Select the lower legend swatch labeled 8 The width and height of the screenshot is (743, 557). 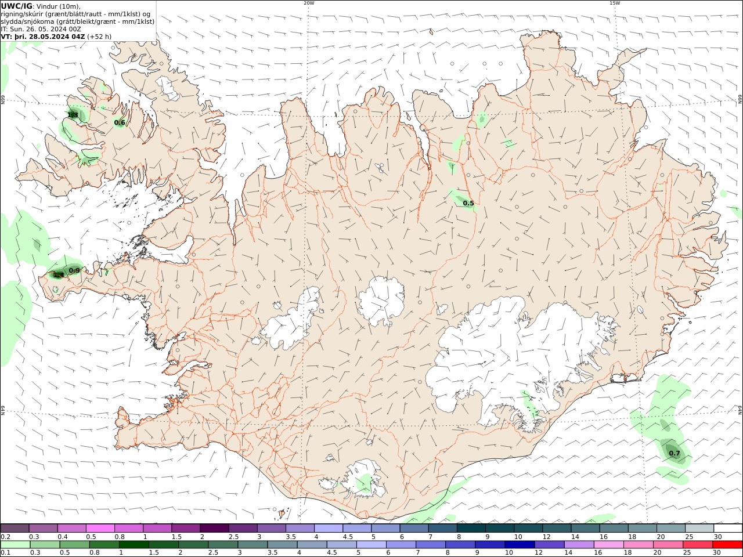(x=460, y=544)
